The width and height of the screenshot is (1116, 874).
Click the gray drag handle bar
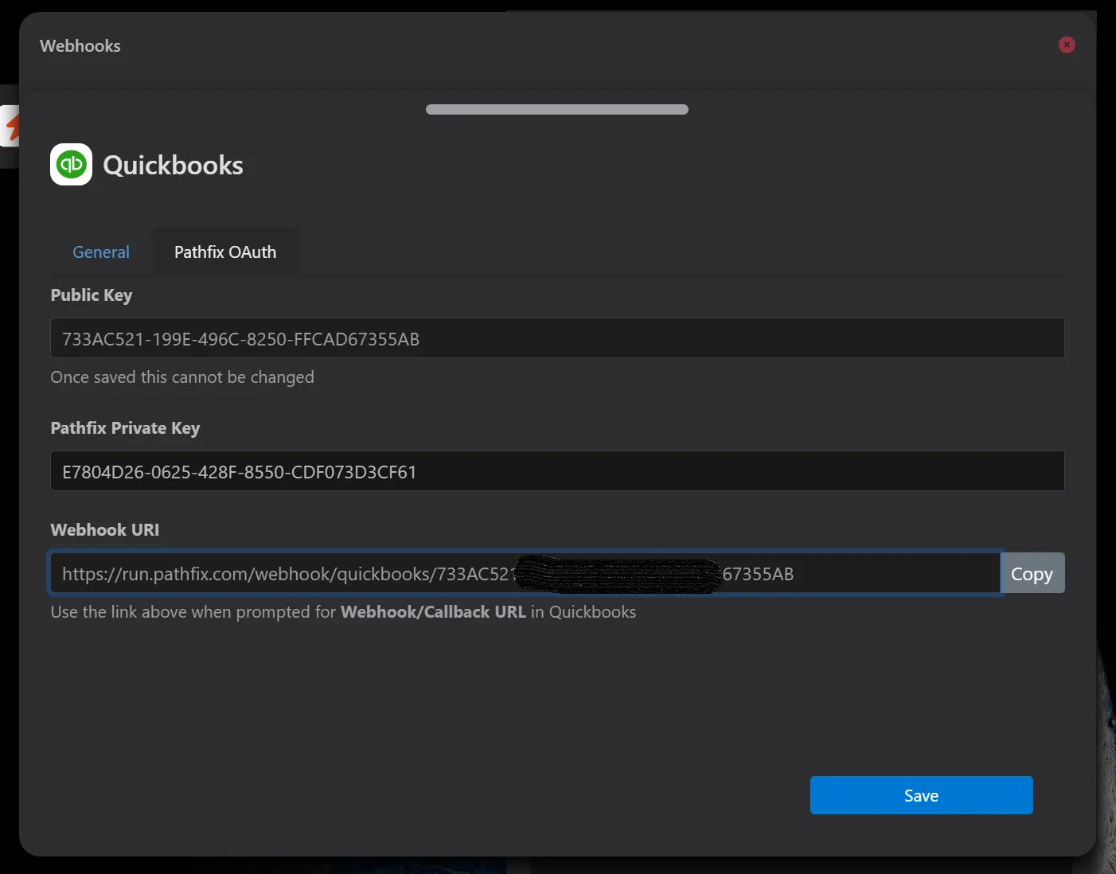click(557, 109)
